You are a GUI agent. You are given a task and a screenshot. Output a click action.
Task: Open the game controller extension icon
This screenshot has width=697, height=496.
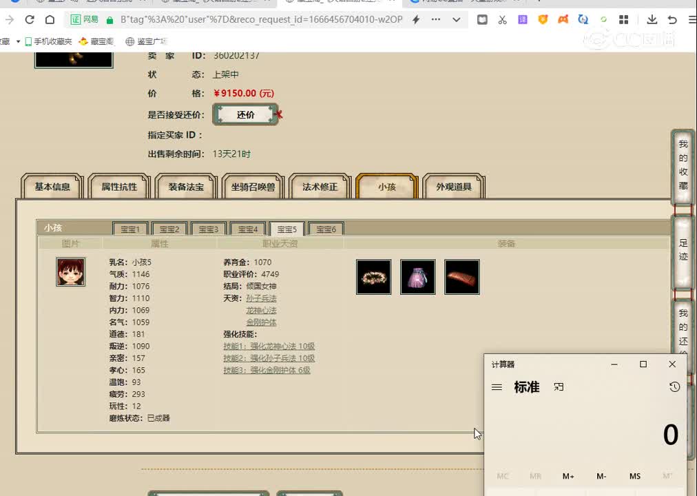(x=563, y=19)
